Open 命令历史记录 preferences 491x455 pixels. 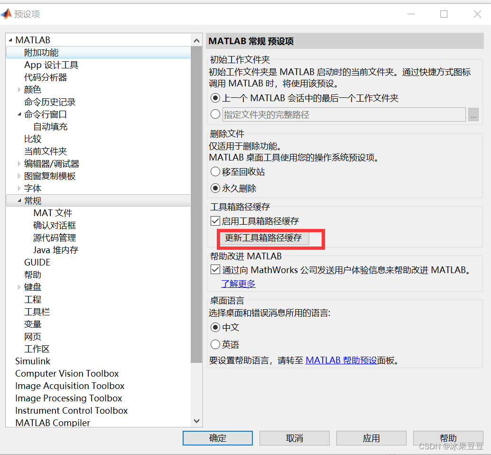coord(50,102)
